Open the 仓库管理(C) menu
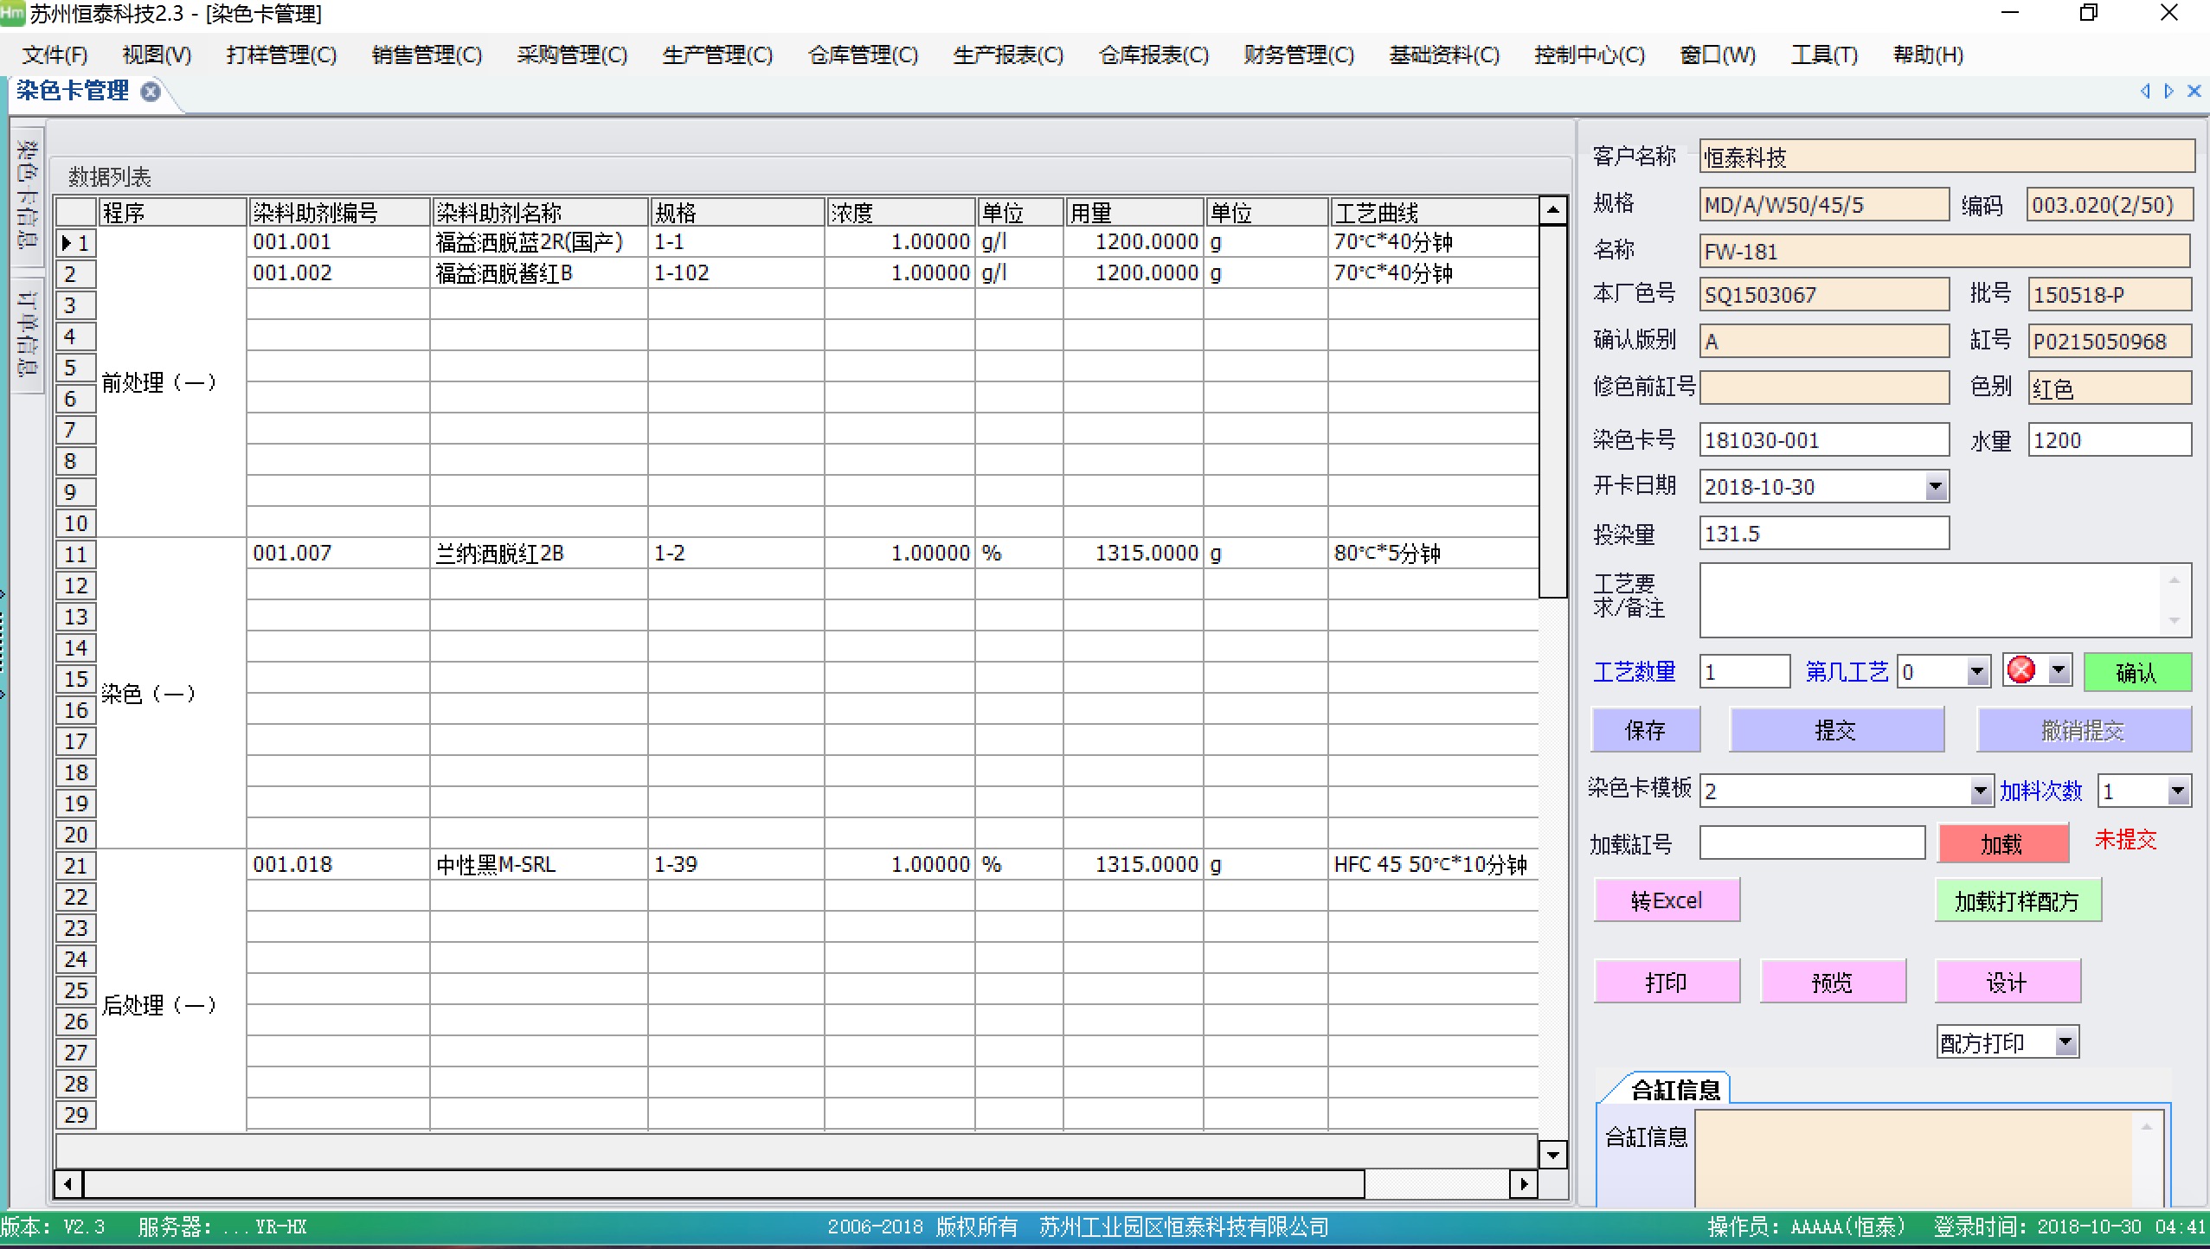 [x=863, y=55]
